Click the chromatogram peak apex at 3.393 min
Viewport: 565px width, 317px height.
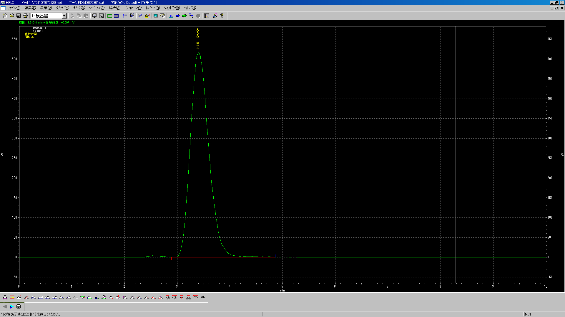click(x=198, y=53)
